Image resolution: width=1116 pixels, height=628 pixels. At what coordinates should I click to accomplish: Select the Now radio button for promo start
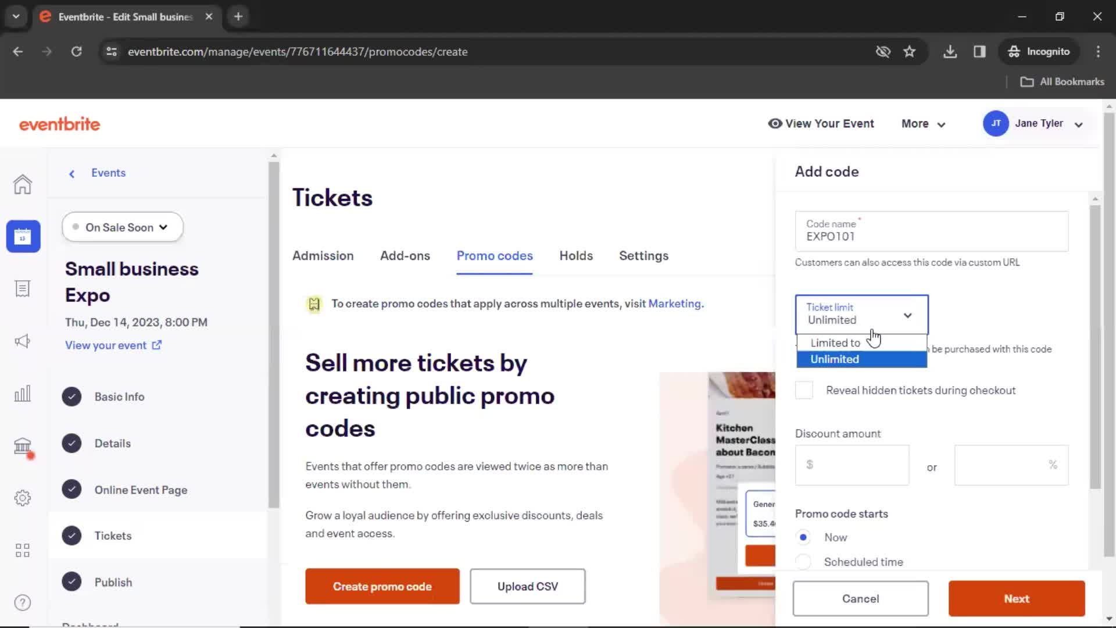point(803,537)
